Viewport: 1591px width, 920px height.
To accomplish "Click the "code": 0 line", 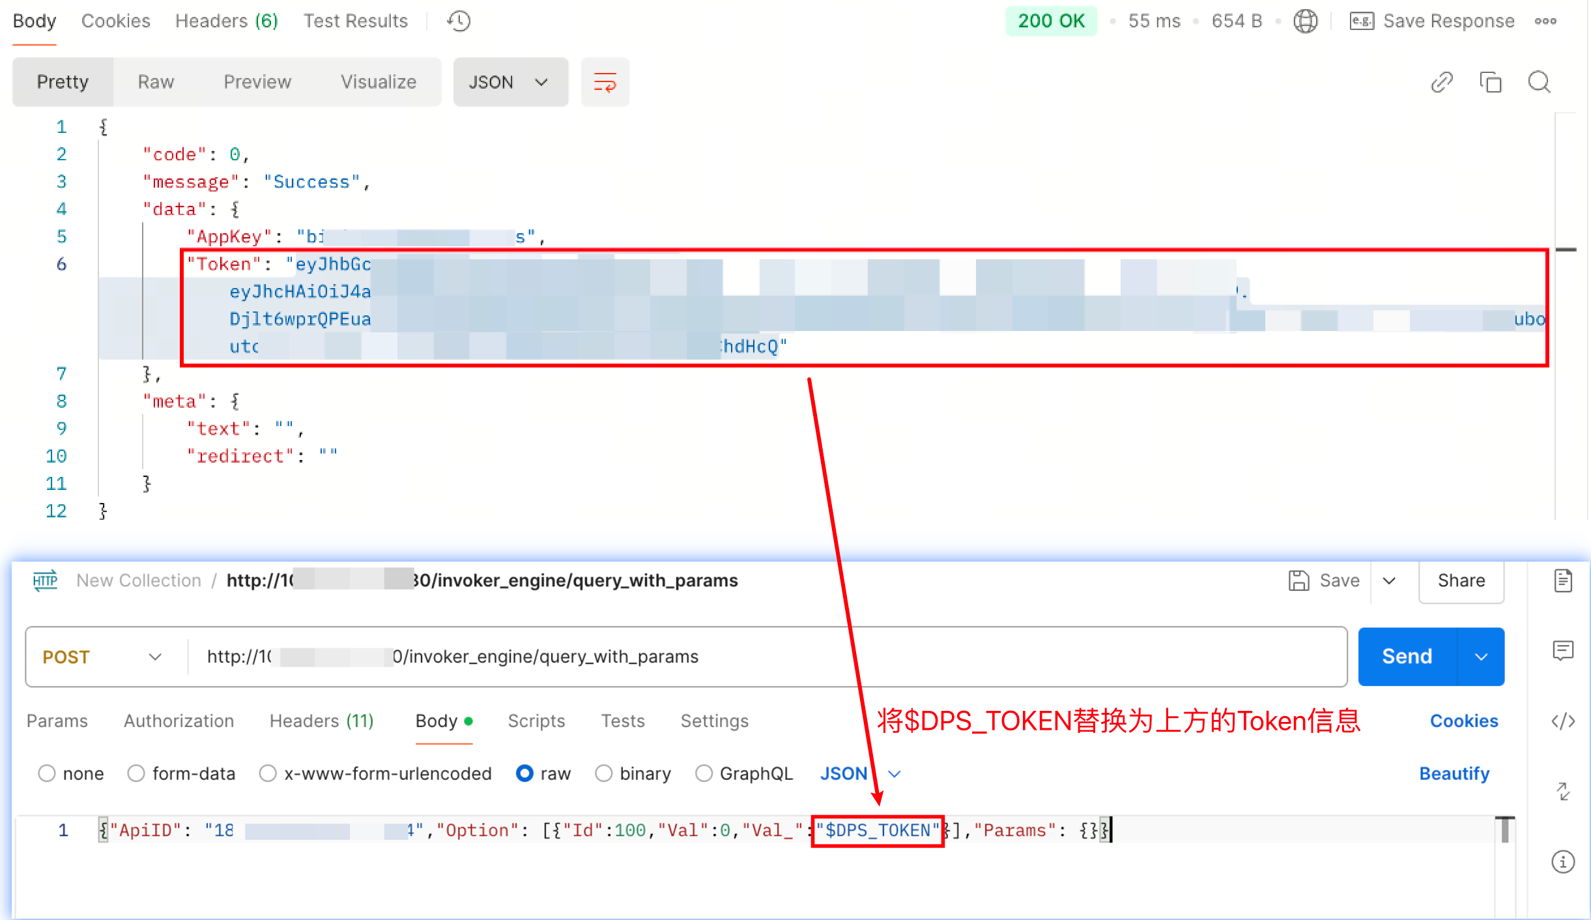I will click(x=196, y=154).
